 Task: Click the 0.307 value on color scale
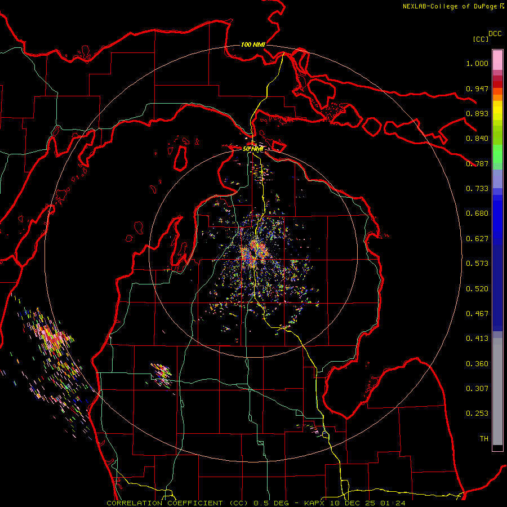click(477, 389)
